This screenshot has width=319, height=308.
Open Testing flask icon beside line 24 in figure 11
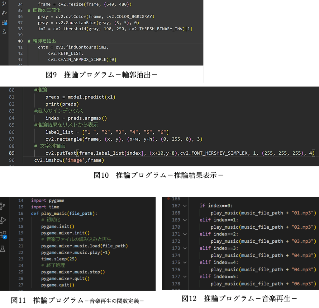pos(2,249)
